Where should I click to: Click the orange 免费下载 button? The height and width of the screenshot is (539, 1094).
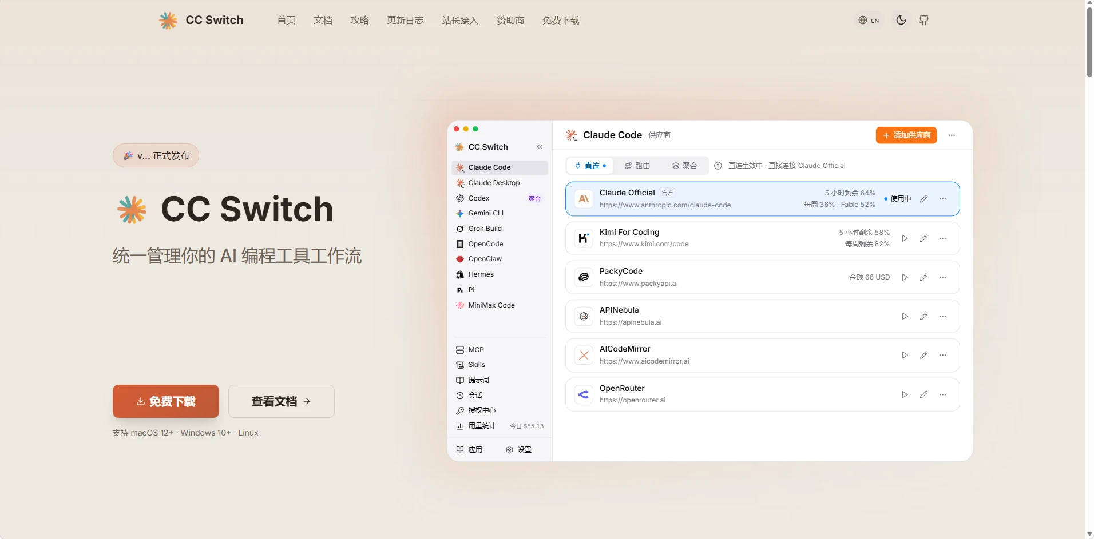click(166, 401)
